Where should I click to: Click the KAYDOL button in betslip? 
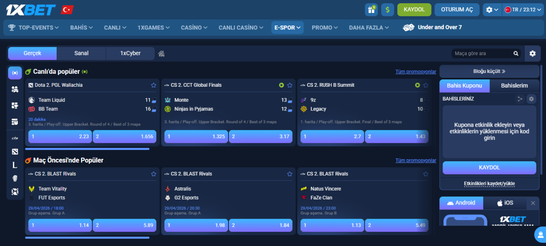(489, 167)
